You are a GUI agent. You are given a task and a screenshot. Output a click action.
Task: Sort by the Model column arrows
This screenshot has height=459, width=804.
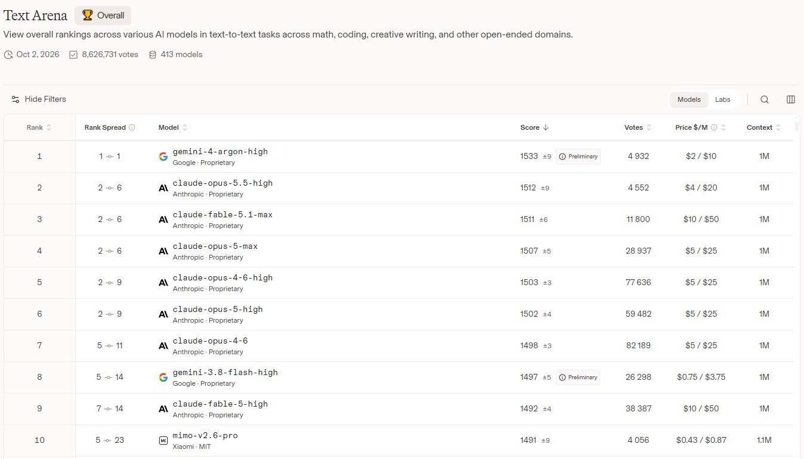[x=185, y=127]
